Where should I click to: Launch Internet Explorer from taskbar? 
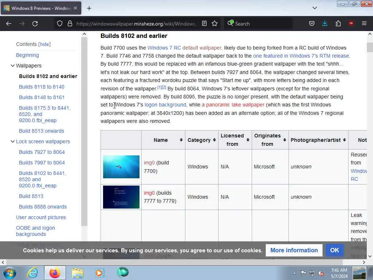[32, 273]
